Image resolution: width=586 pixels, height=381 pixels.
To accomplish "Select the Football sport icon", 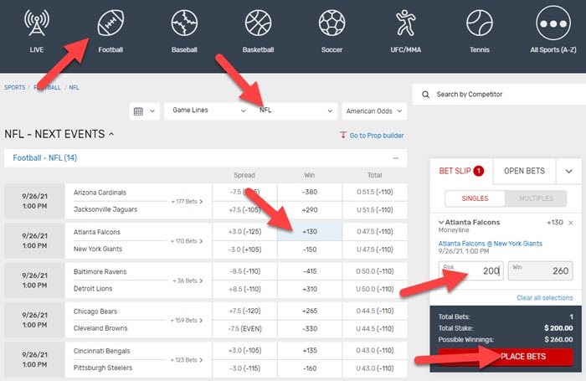I will (110, 30).
